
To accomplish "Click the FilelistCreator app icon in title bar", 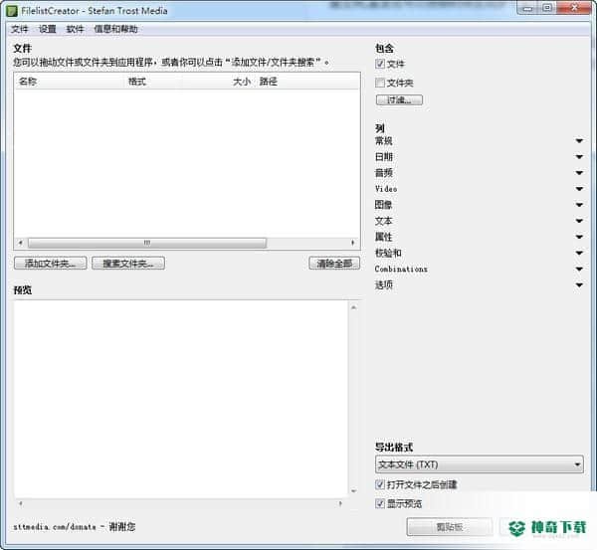I will coord(12,11).
